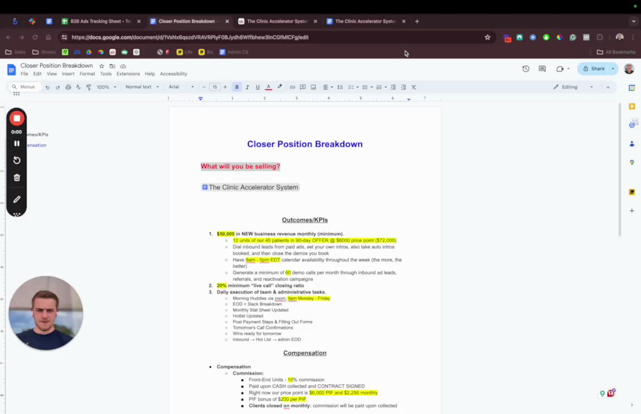Open the text alignment dropdown
This screenshot has width=641, height=414.
[x=328, y=87]
